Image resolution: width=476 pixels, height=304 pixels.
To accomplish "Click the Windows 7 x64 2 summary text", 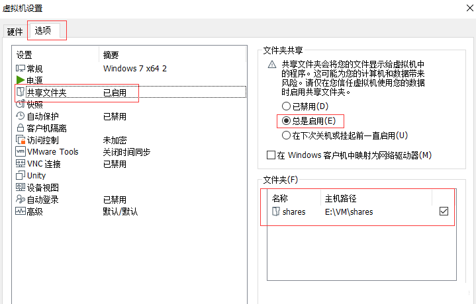I will point(135,69).
